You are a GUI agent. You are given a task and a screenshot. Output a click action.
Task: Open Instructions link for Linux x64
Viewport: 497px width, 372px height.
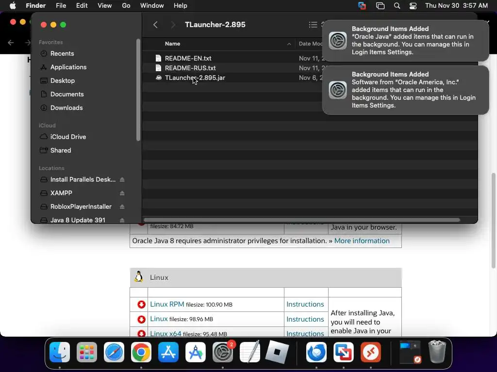click(x=305, y=333)
